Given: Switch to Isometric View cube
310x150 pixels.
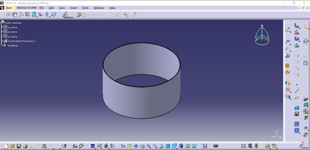Looking at the screenshot, I should (174, 146).
